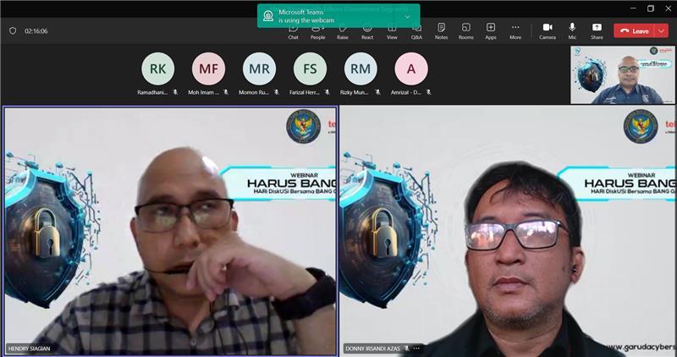Screen dimensions: 677x357
Task: Show the People participant list
Action: point(317,31)
